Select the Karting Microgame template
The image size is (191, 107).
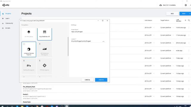[x=29, y=66]
